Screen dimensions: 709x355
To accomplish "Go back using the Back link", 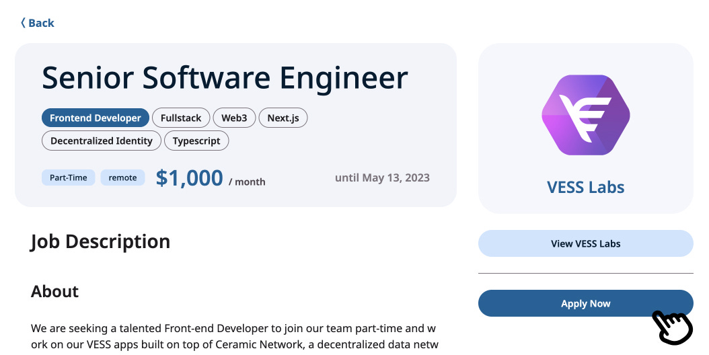I will point(37,23).
